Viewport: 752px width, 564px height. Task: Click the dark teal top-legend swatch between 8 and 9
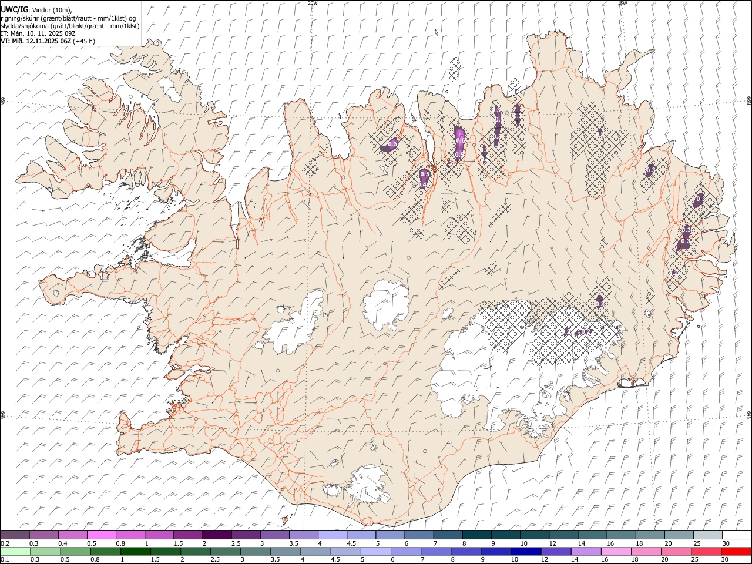476,535
